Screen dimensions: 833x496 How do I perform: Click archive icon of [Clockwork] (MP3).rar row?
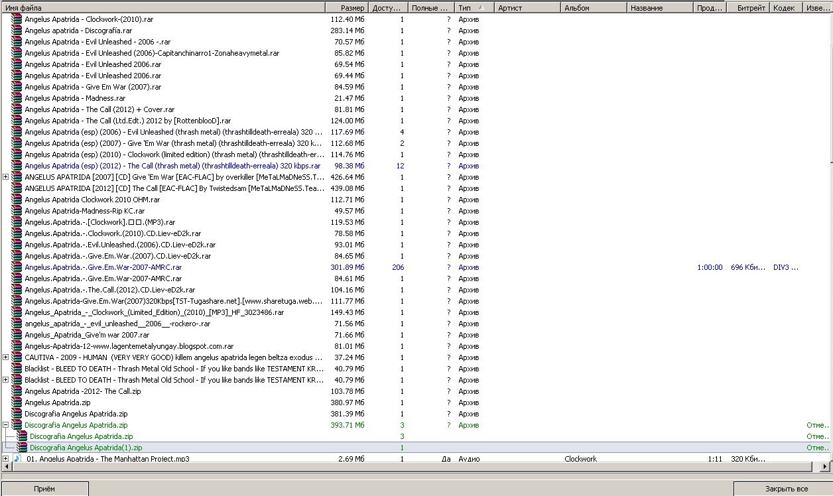click(17, 222)
